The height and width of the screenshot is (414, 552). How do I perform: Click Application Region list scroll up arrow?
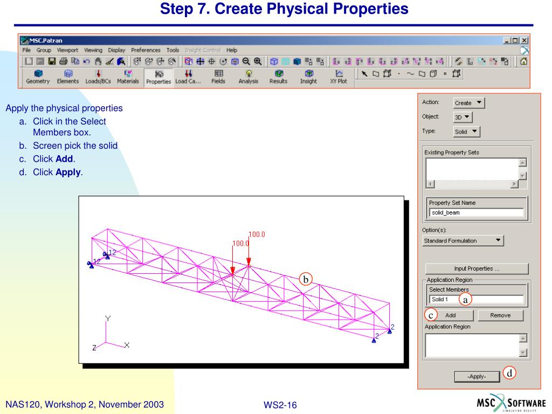point(523,339)
